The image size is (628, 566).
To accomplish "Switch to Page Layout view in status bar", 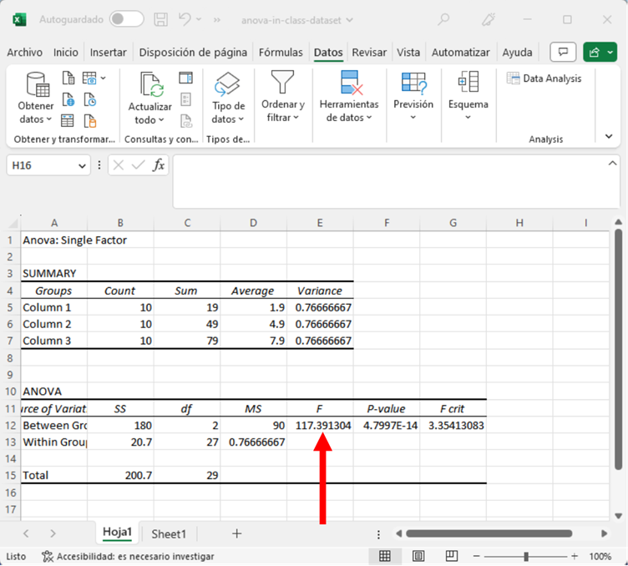I will pyautogui.click(x=418, y=556).
